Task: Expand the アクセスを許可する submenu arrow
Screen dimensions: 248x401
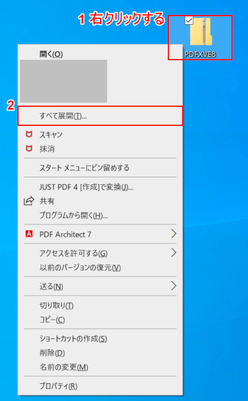Action: 173,253
